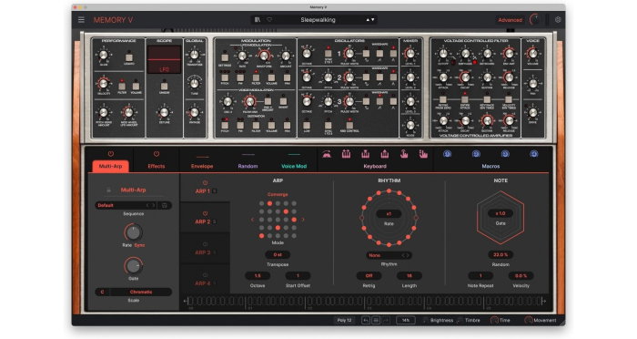Viewport: 637px width, 339px height.
Task: Switch to the Effects tab
Action: click(157, 166)
